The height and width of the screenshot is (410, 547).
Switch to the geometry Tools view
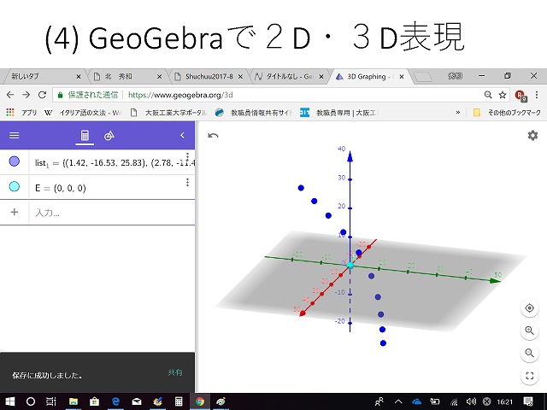[x=109, y=135]
